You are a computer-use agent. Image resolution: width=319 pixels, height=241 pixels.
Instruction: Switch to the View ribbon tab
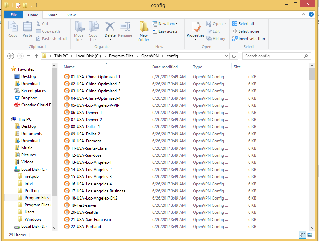[71, 15]
